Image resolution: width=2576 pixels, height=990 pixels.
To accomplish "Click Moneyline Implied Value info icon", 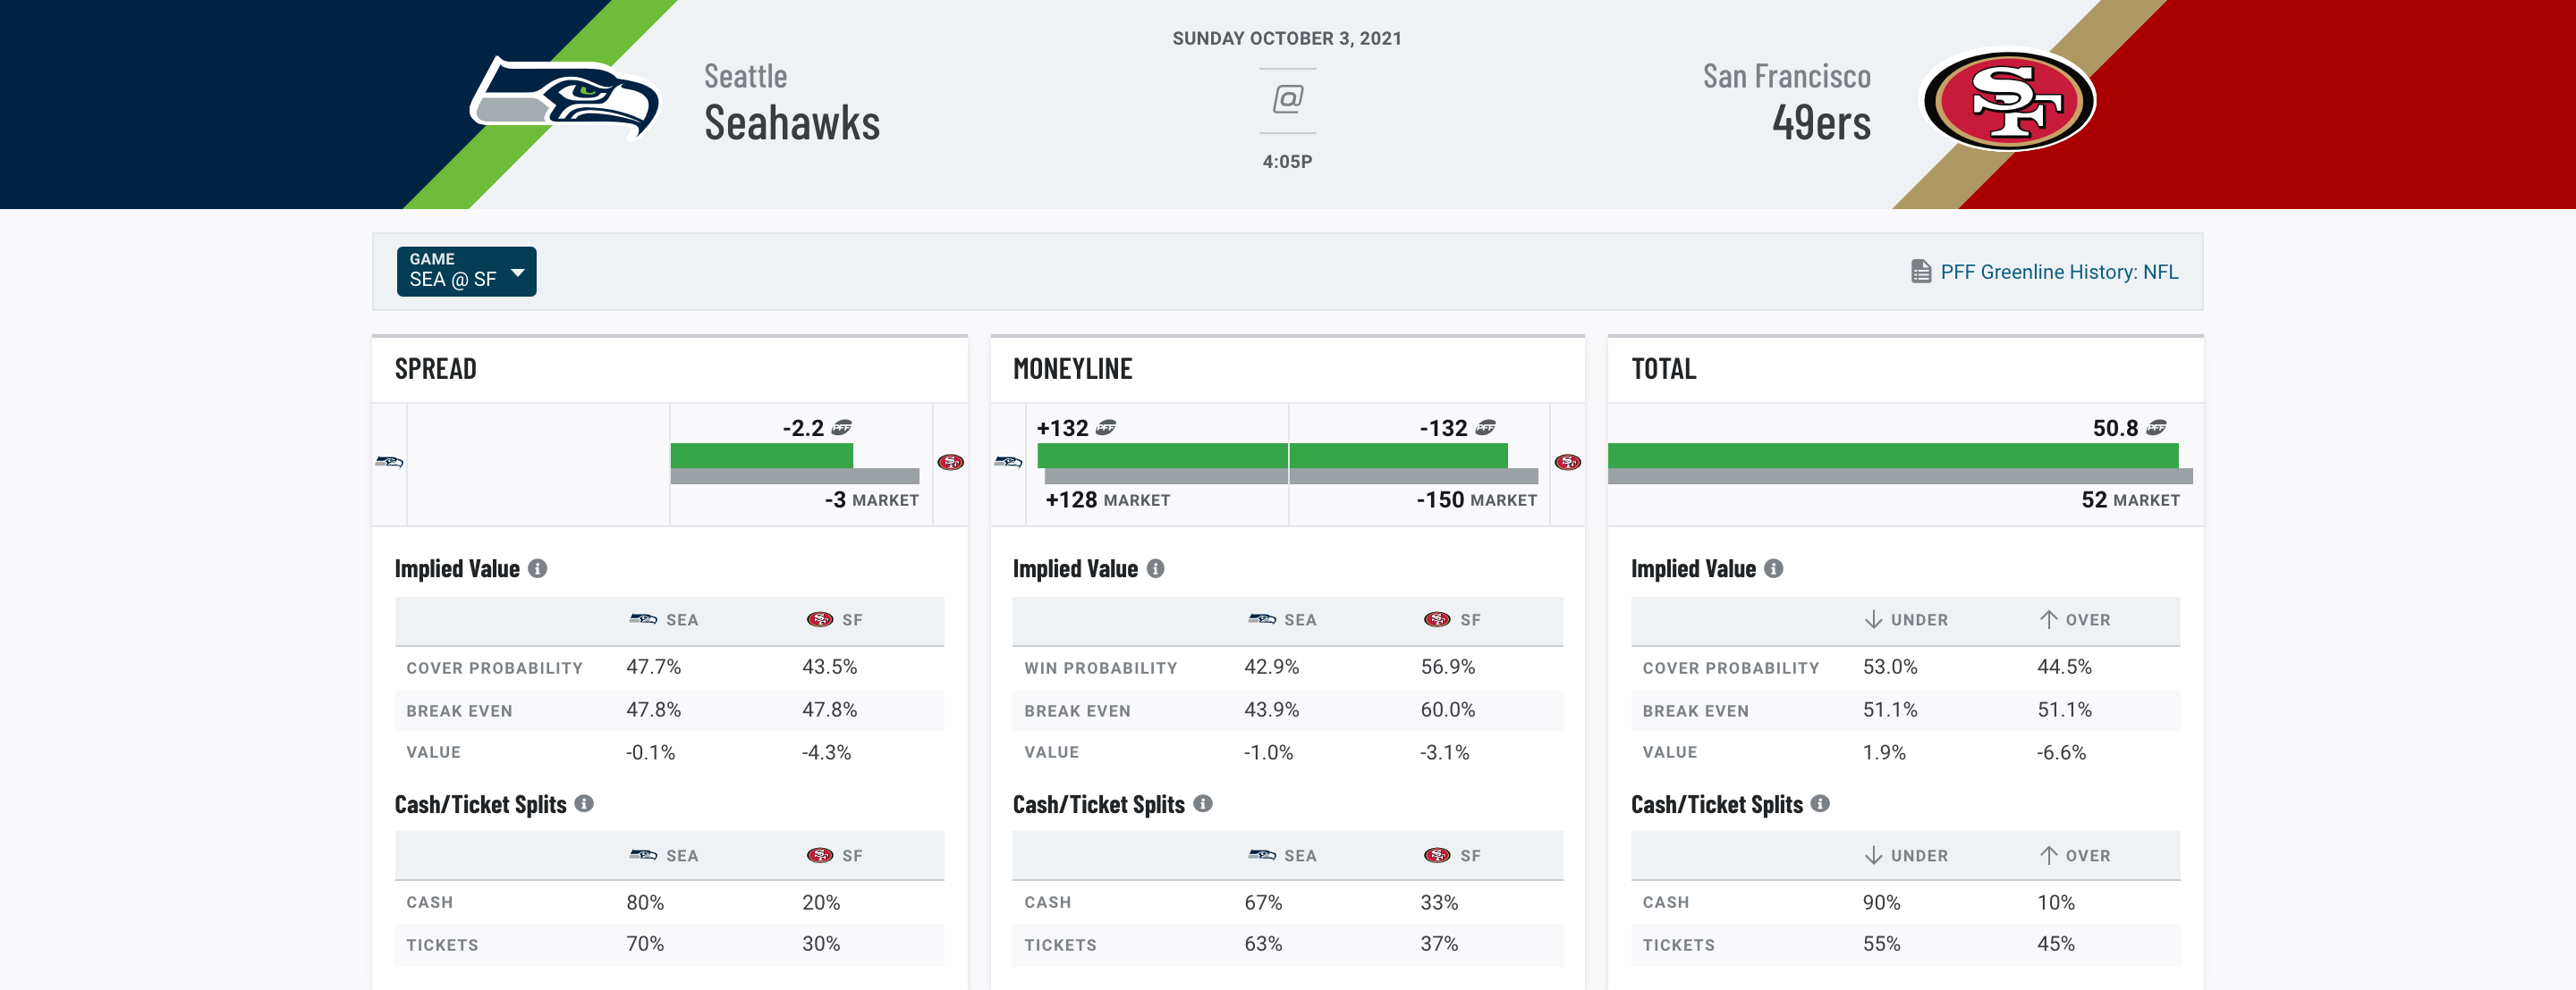I will click(1155, 568).
